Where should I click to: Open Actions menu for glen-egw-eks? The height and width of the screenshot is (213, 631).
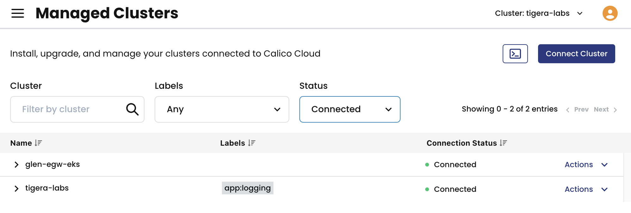tap(586, 165)
